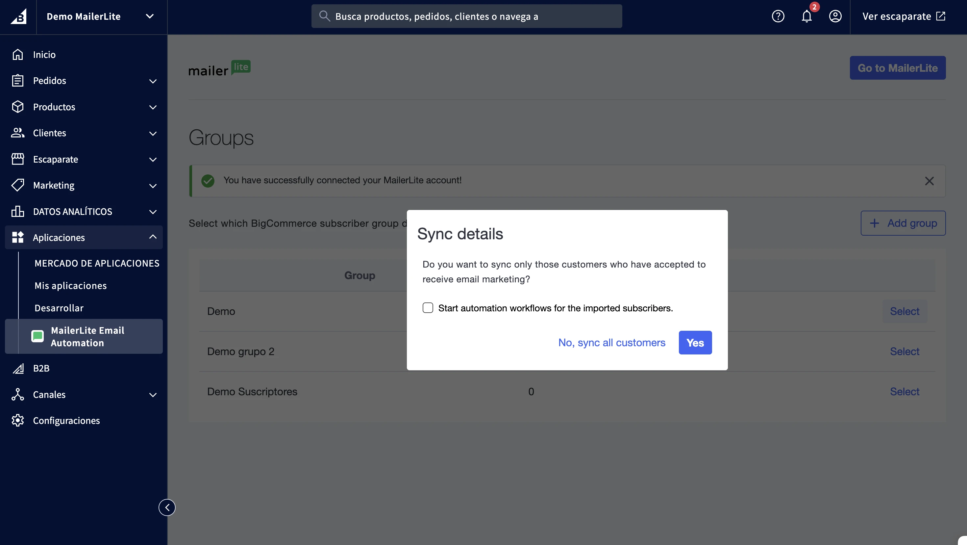This screenshot has height=545, width=967.
Task: Select MailerLite Email Automation menu item
Action: (84, 336)
